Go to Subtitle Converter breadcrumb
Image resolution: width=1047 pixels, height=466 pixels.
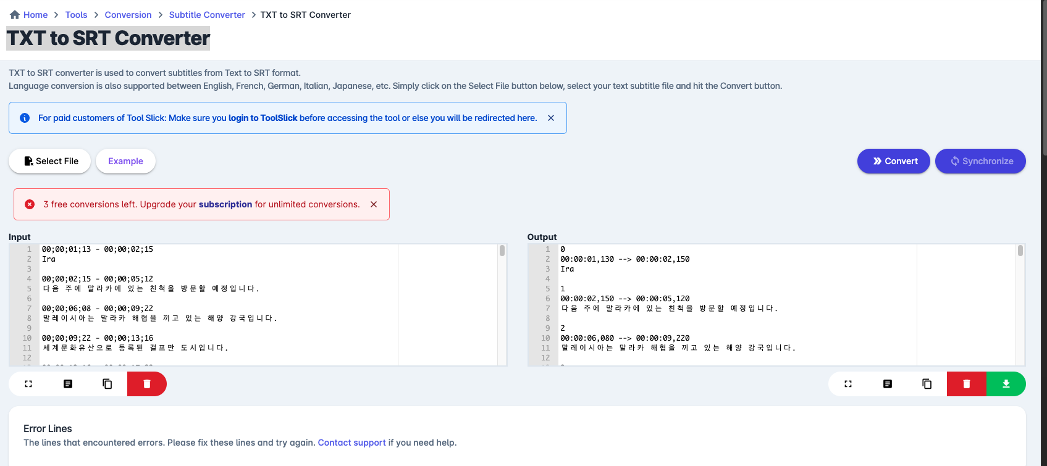(x=207, y=15)
